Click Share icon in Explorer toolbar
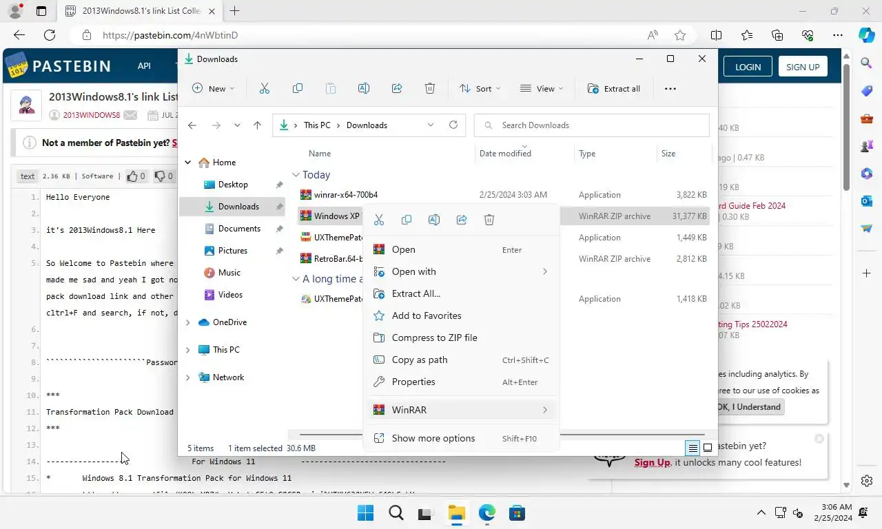Viewport: 882px width, 529px height. (x=397, y=88)
